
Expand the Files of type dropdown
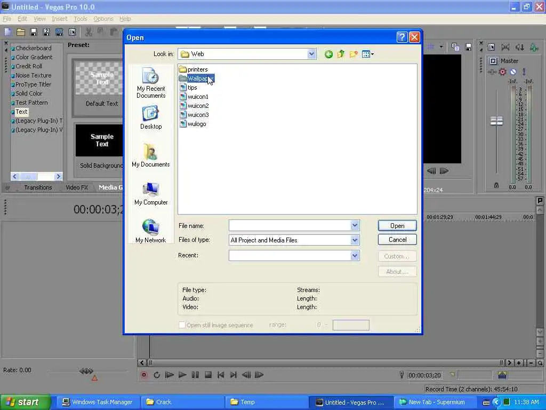pyautogui.click(x=355, y=240)
